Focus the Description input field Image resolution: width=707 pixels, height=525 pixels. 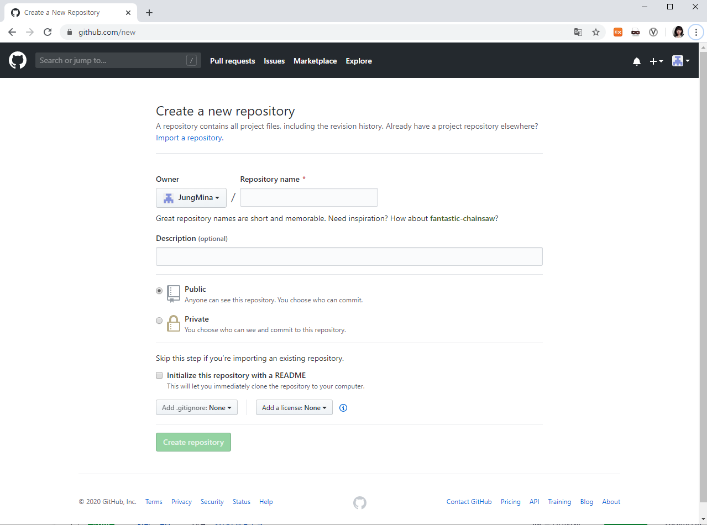point(349,256)
